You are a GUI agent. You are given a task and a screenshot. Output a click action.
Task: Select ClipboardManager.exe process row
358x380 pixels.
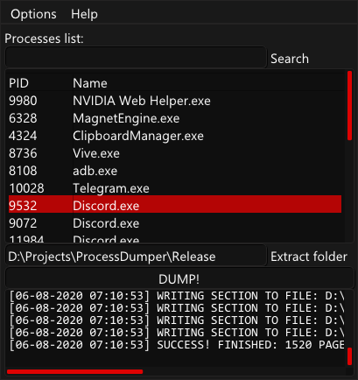[175, 136]
